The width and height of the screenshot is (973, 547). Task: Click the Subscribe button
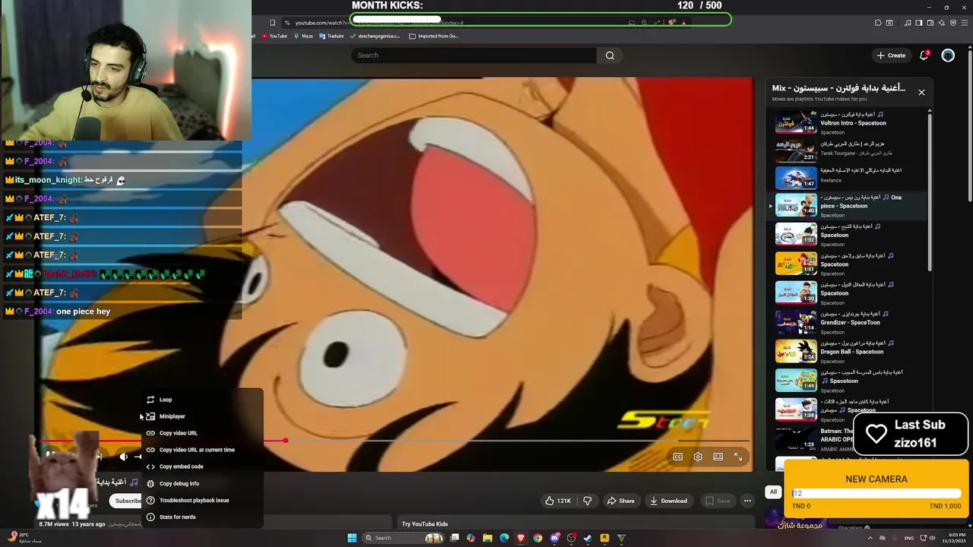[128, 501]
